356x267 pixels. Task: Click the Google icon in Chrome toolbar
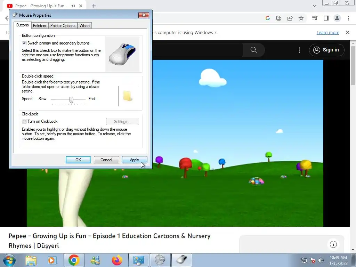(x=268, y=18)
